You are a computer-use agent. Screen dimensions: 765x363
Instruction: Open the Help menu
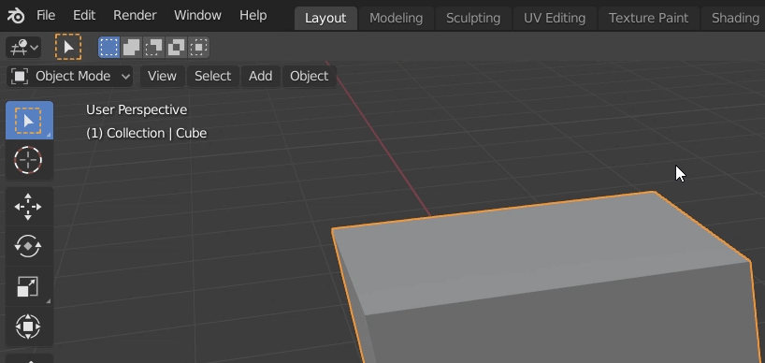[x=253, y=16]
